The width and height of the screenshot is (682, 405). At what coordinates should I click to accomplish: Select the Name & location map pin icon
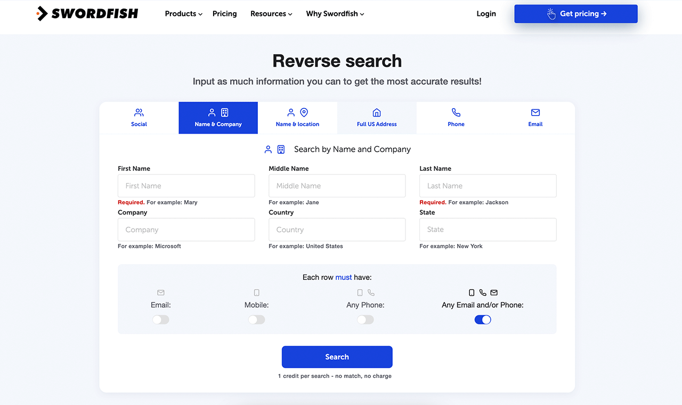pos(304,112)
